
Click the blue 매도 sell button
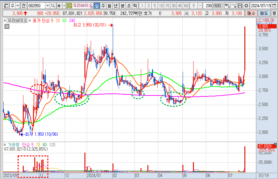264,13
